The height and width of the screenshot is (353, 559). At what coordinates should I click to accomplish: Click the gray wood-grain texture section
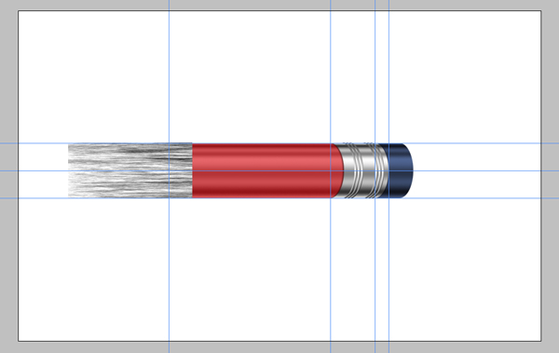pyautogui.click(x=130, y=170)
